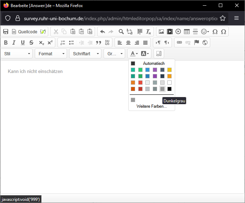The width and height of the screenshot is (245, 203).
Task: Toggle block quote formatting
Action: pyautogui.click(x=99, y=43)
